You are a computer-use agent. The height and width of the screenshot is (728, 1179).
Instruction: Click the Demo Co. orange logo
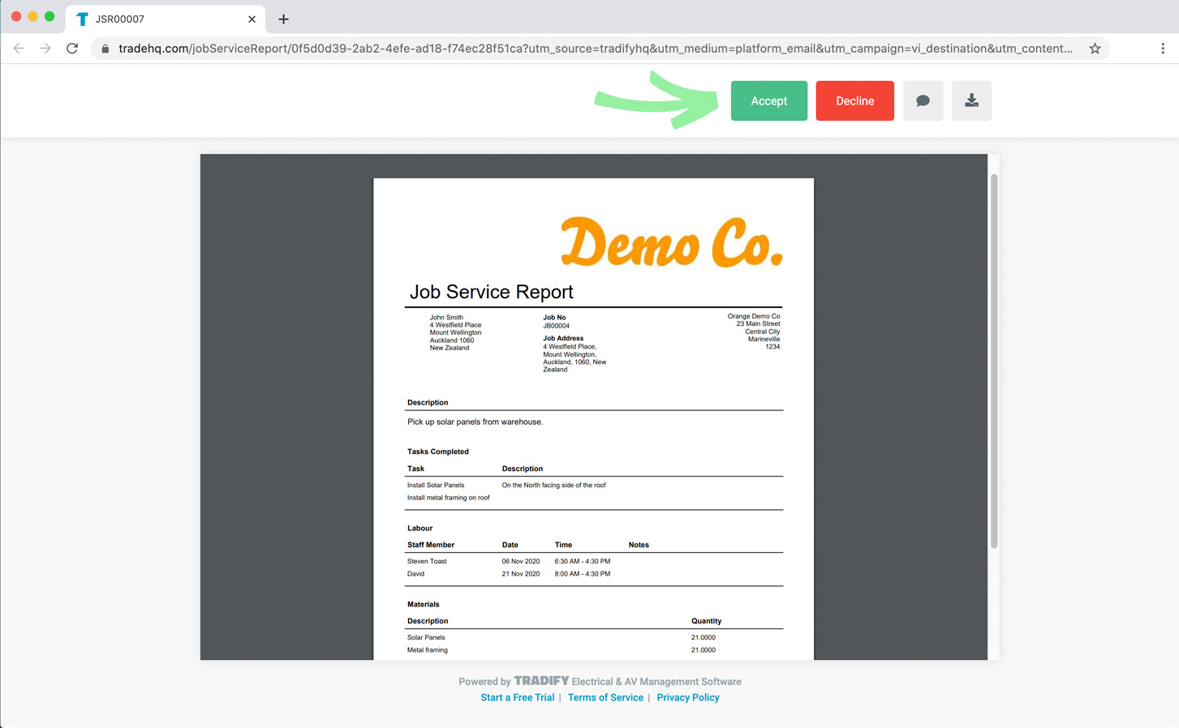tap(672, 242)
